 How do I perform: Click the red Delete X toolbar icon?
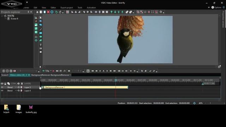[48, 12]
